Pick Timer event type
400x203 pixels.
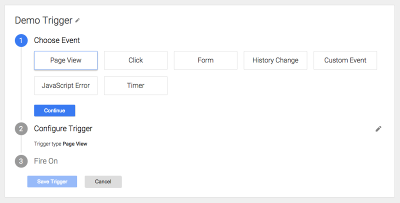pyautogui.click(x=135, y=85)
